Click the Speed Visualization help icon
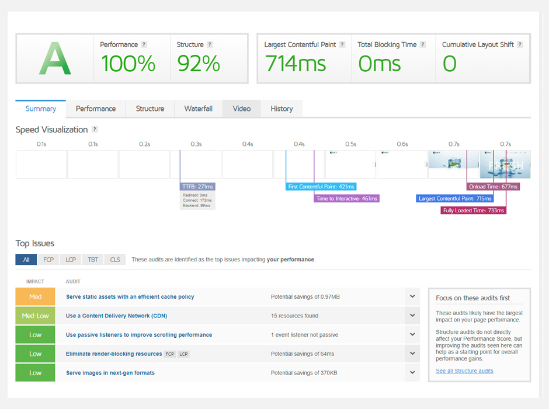 point(95,130)
